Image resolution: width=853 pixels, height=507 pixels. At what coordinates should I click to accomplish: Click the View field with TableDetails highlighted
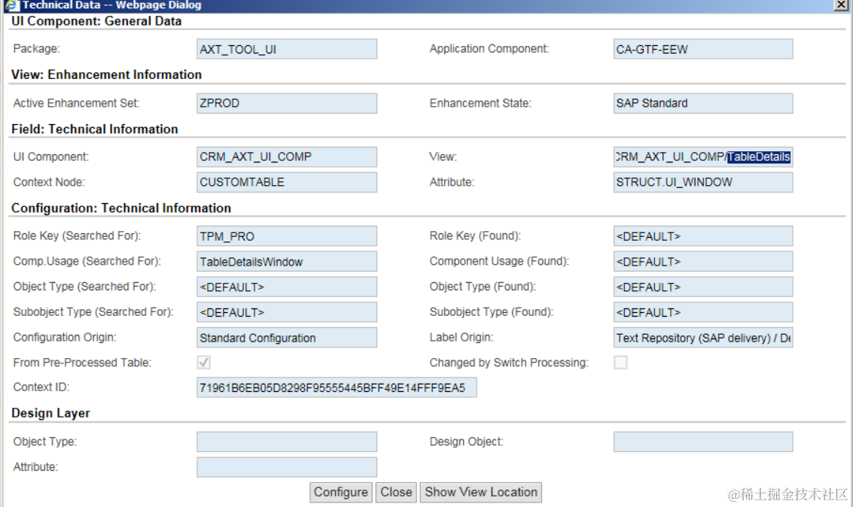point(703,157)
